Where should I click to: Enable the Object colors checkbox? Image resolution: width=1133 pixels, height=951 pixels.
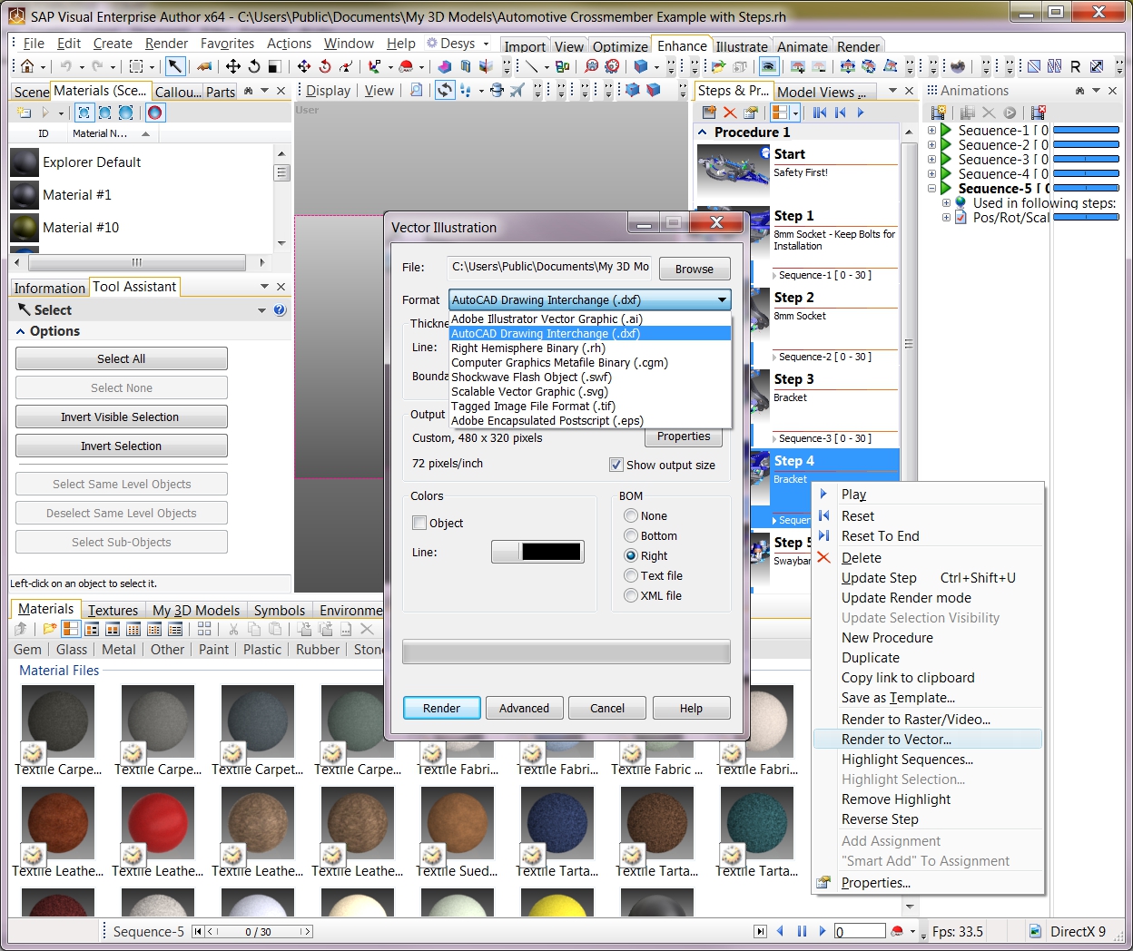419,523
